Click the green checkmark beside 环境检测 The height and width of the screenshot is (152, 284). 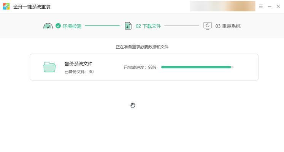[58, 26]
